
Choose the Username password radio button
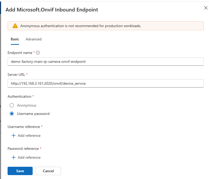(x=12, y=114)
